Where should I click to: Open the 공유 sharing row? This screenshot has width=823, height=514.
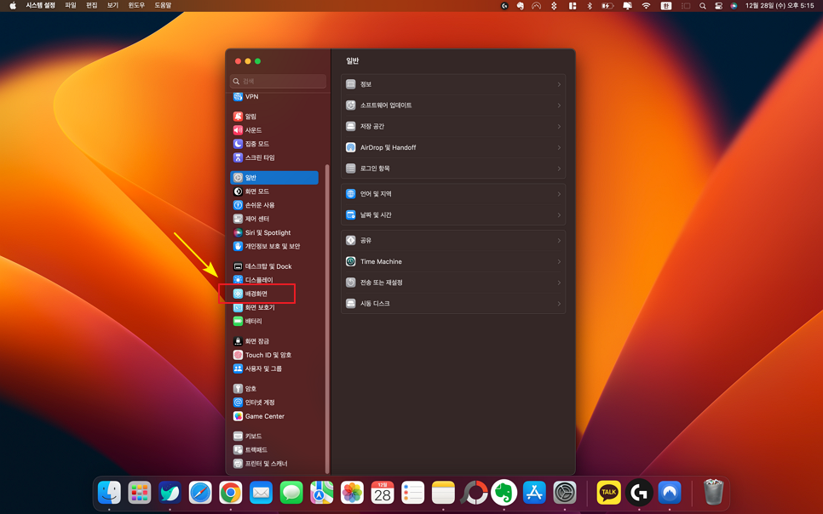coord(453,240)
